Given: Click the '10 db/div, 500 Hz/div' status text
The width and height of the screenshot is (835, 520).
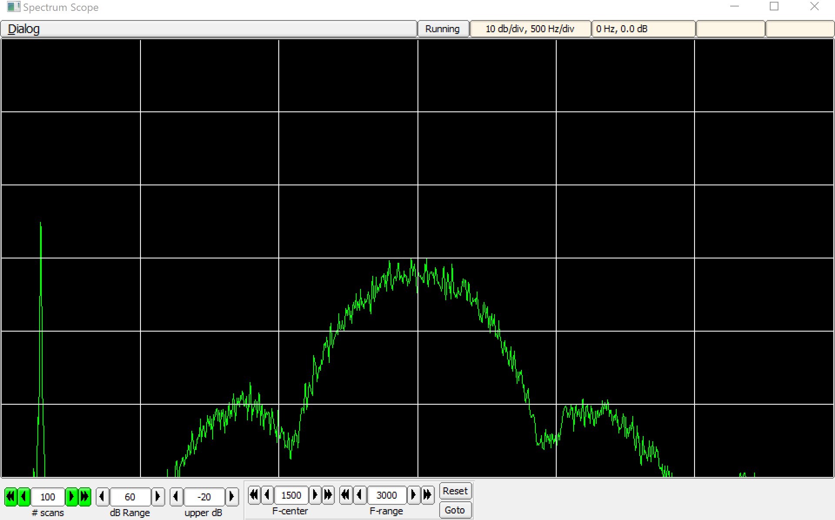Looking at the screenshot, I should (x=530, y=29).
